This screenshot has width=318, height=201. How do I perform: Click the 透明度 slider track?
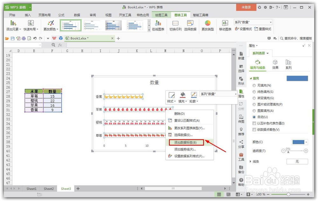[295, 151]
